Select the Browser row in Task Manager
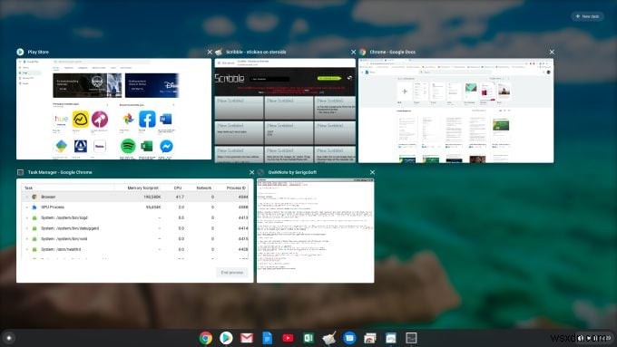 click(135, 197)
